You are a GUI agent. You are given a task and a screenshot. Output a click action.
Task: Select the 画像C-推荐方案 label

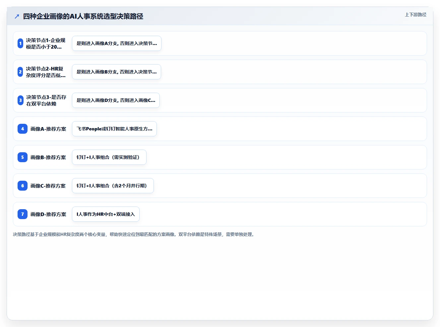coord(48,186)
